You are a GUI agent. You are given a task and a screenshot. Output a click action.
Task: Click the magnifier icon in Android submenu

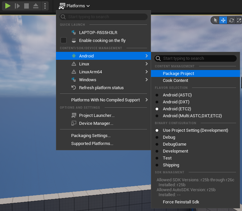(x=158, y=58)
